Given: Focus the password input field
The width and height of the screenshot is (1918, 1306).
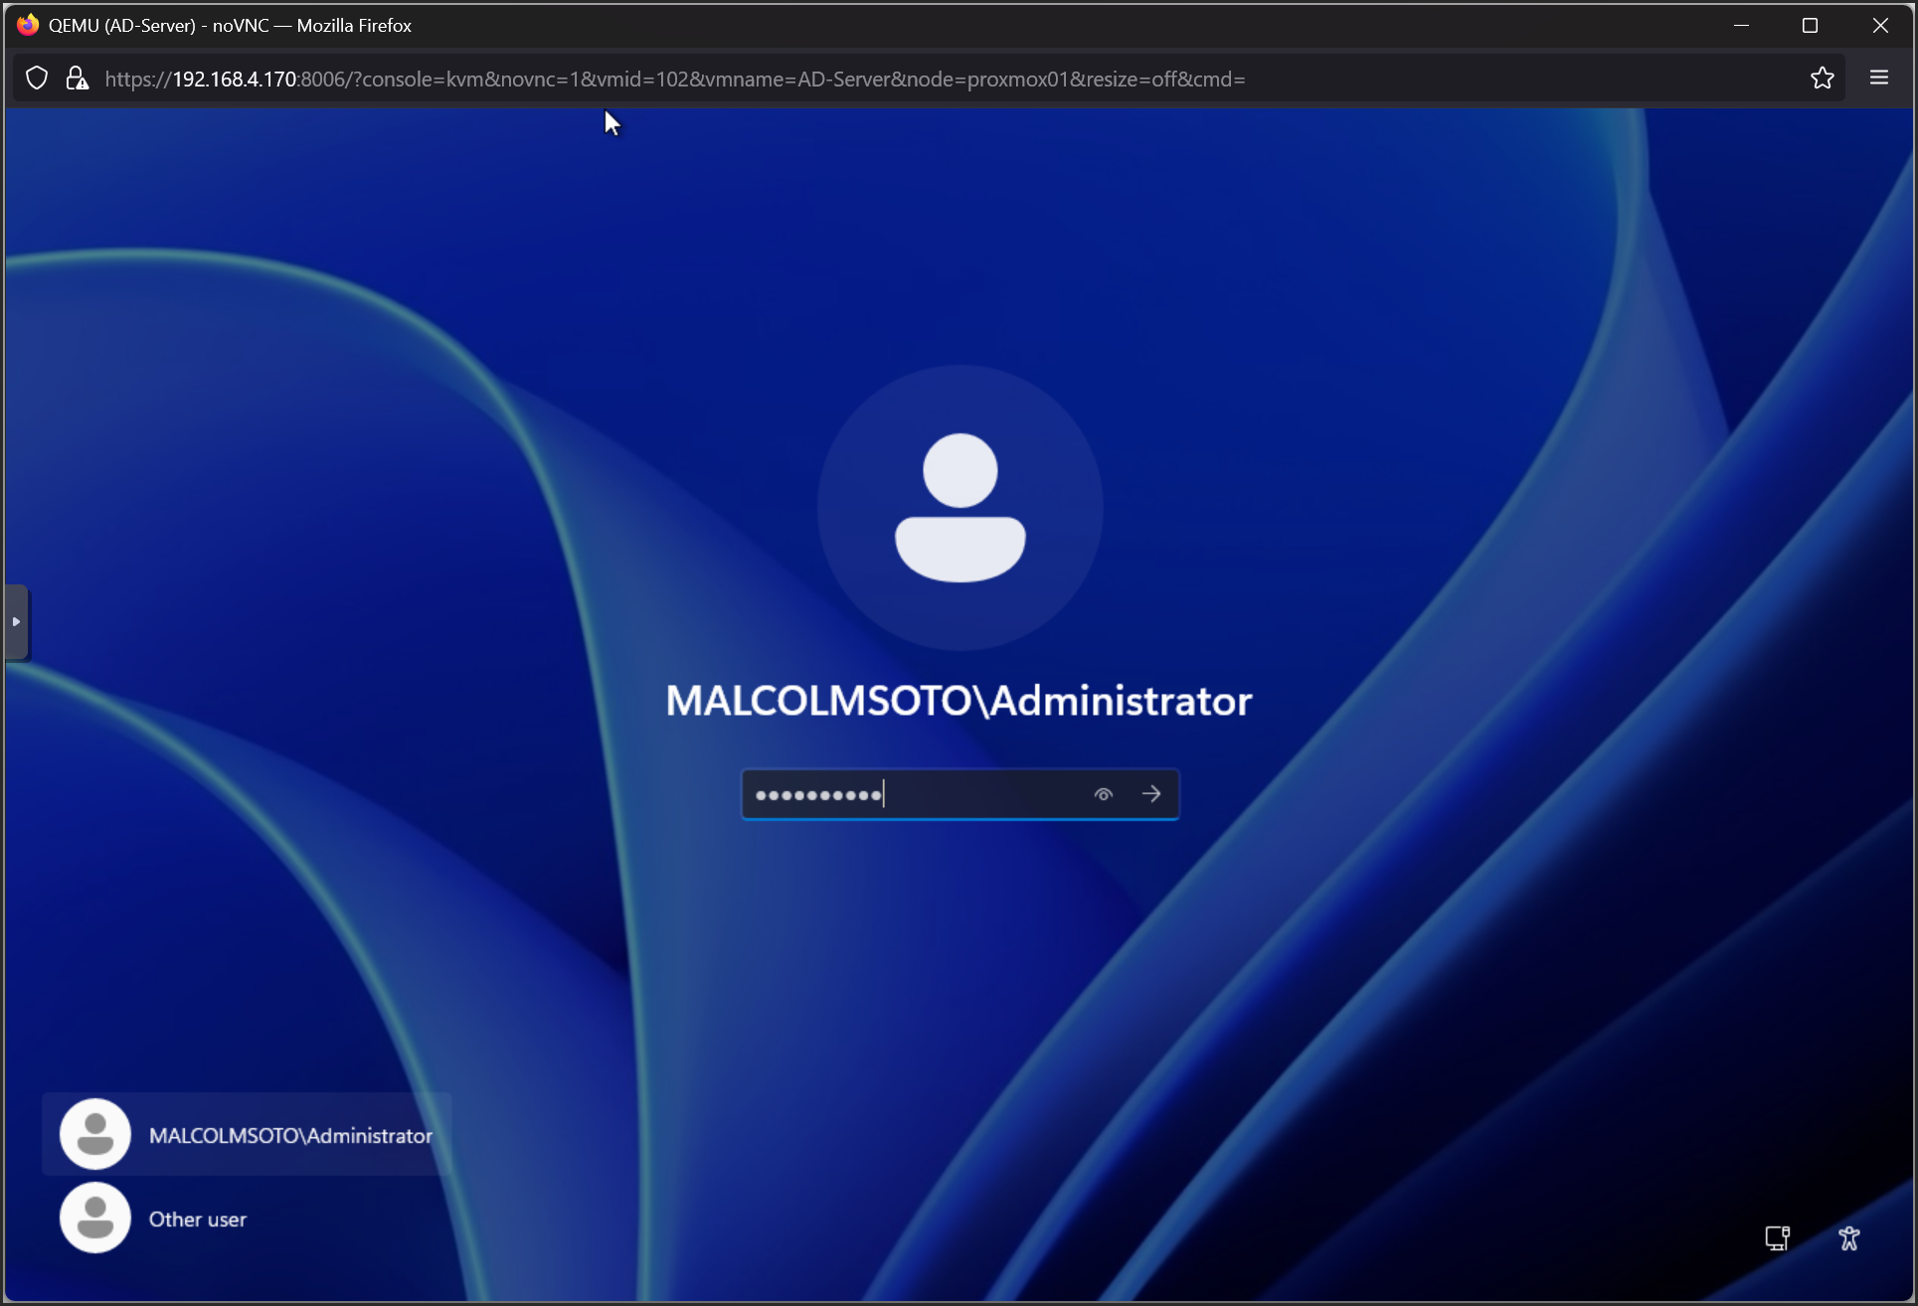Looking at the screenshot, I should point(915,794).
